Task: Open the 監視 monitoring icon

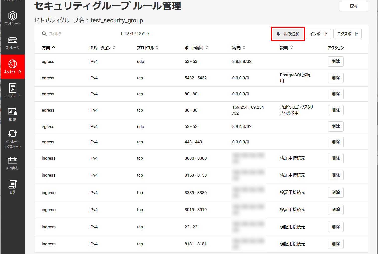Action: (x=13, y=112)
